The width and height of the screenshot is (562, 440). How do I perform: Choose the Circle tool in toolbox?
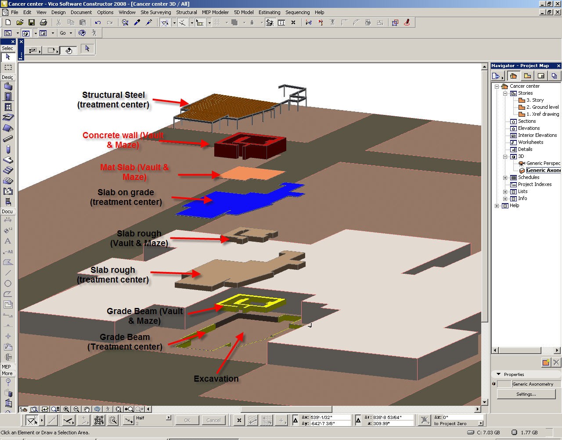click(8, 283)
